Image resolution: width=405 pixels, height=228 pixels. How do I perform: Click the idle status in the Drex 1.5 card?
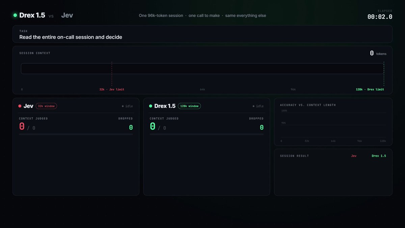tap(258, 106)
